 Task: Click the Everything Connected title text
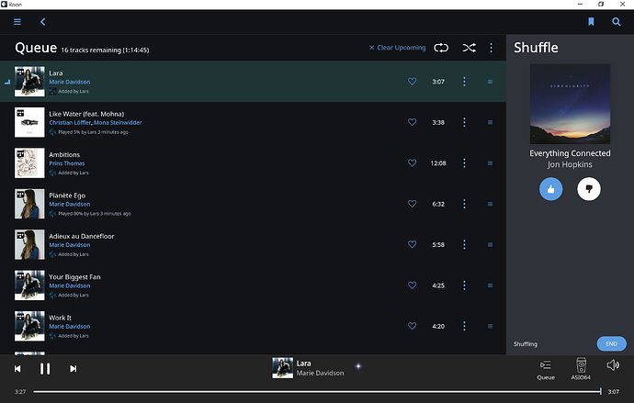tap(570, 153)
